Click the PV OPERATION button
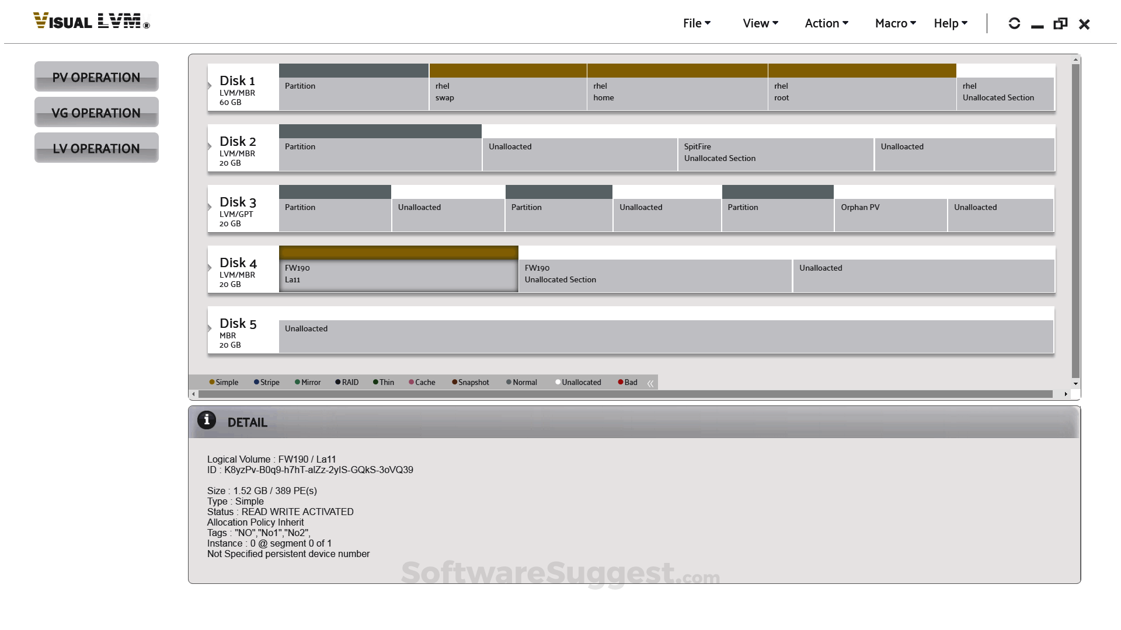The image size is (1121, 630). pos(96,77)
